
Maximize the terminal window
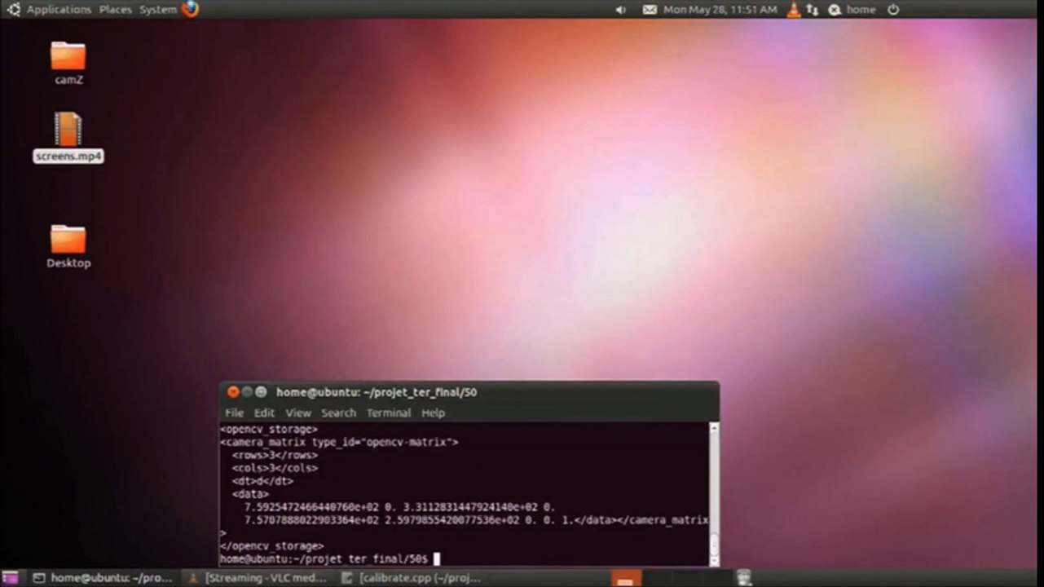[262, 392]
